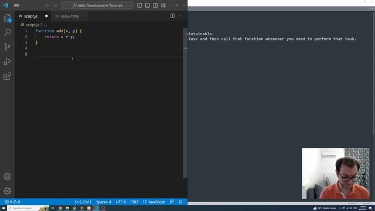Open the Extensions view
375x211 pixels.
[8, 76]
